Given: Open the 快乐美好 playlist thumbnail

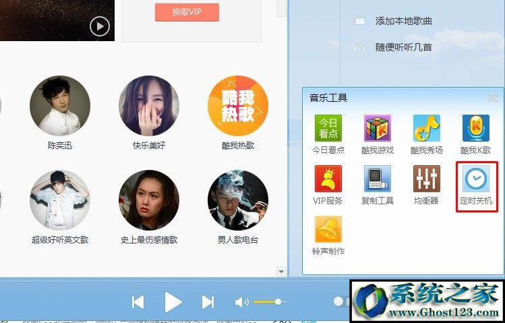Looking at the screenshot, I should tap(149, 106).
